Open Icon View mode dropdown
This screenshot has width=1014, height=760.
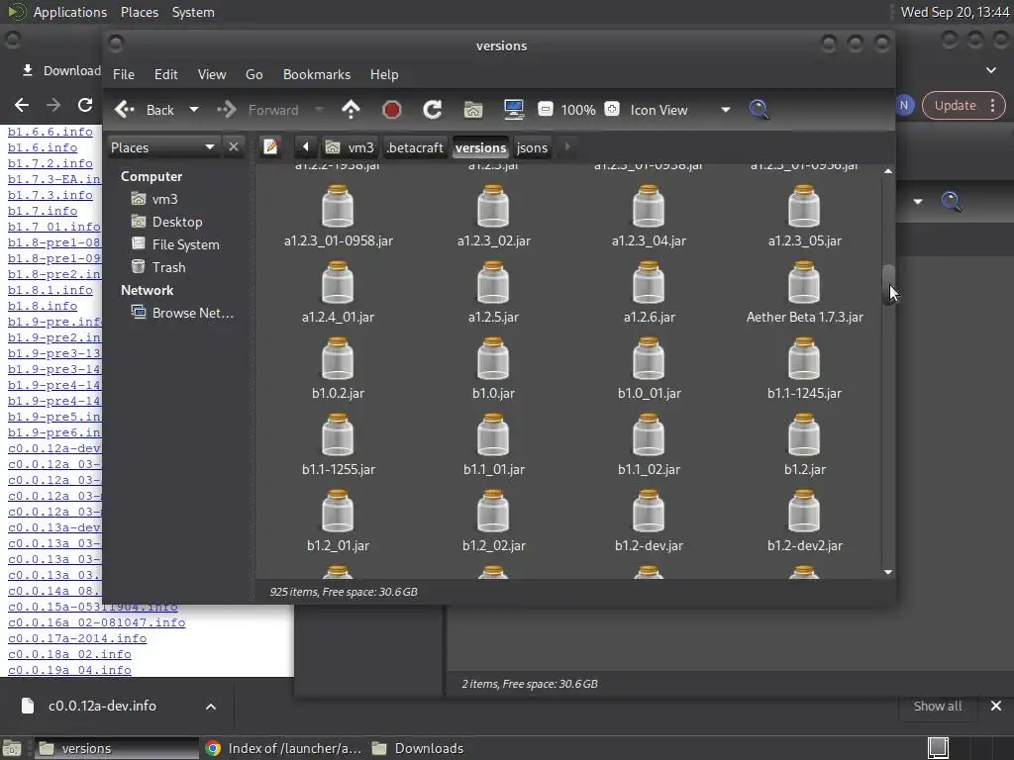[x=726, y=110]
